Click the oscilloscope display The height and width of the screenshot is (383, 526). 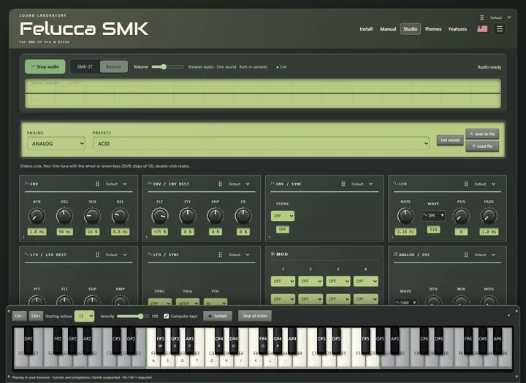click(263, 93)
